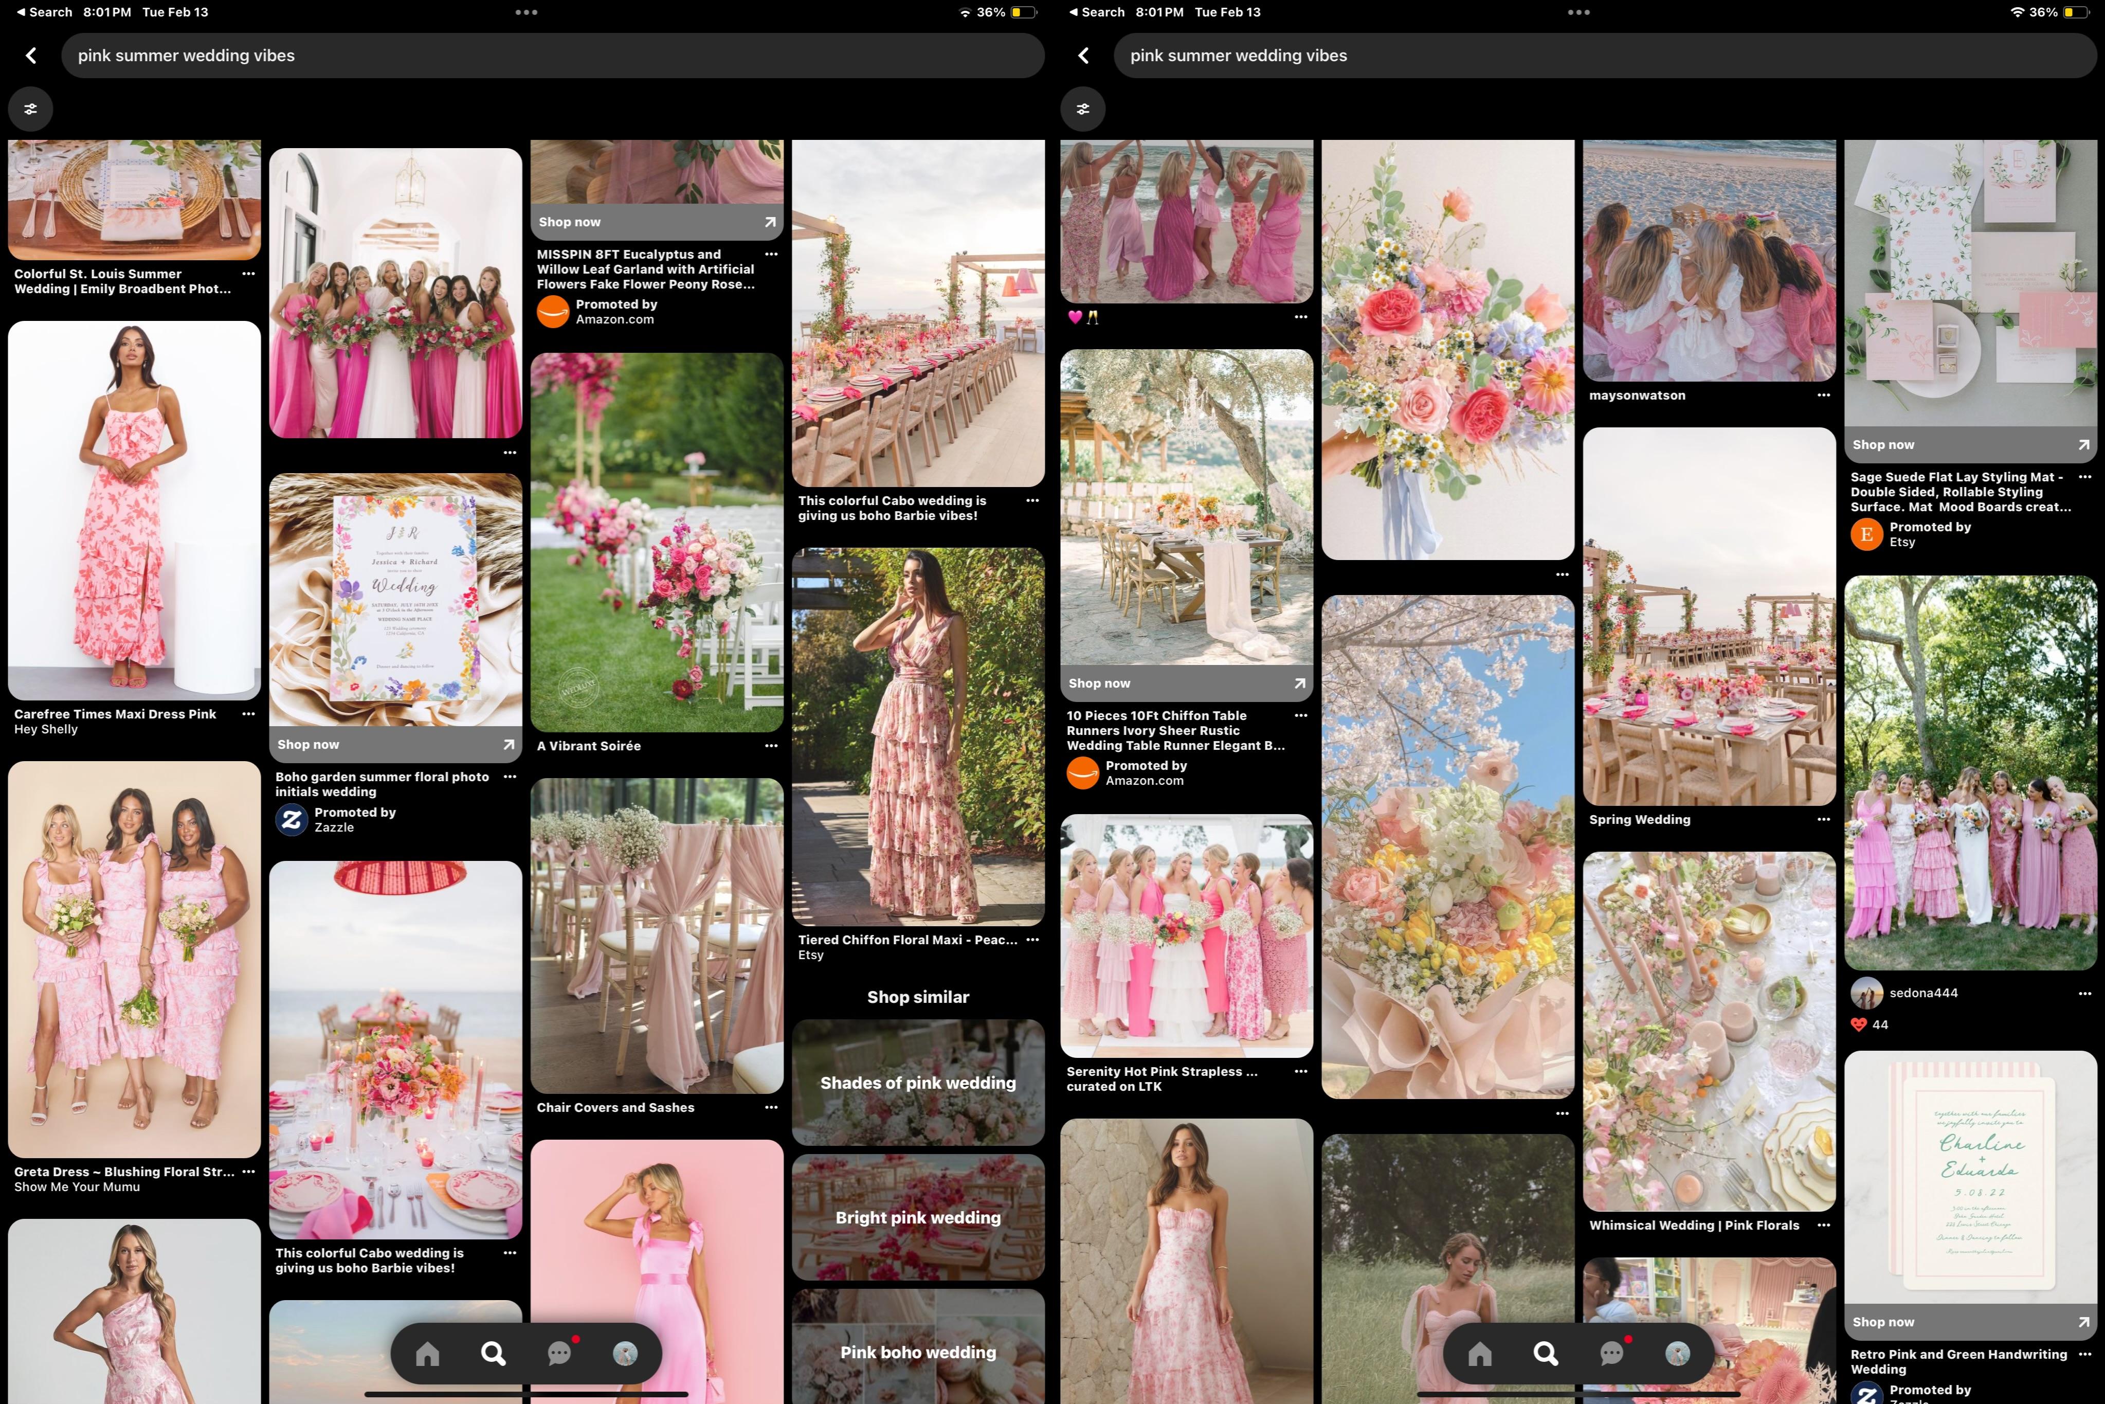The height and width of the screenshot is (1404, 2105).
Task: Open split view menu dots atop right window
Action: tap(1578, 12)
